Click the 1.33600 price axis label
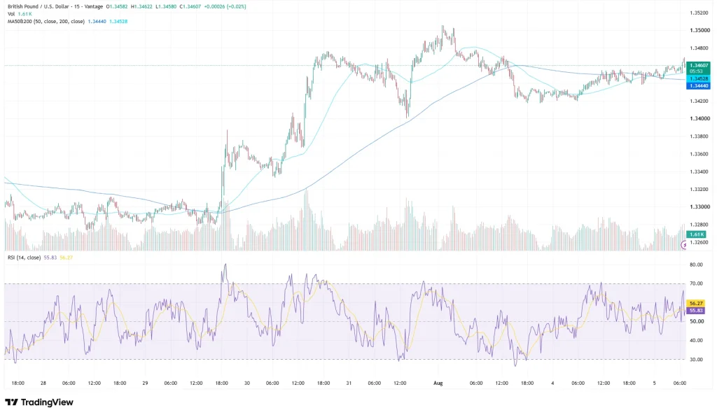Screen dimensions: 717x415 [x=699, y=154]
